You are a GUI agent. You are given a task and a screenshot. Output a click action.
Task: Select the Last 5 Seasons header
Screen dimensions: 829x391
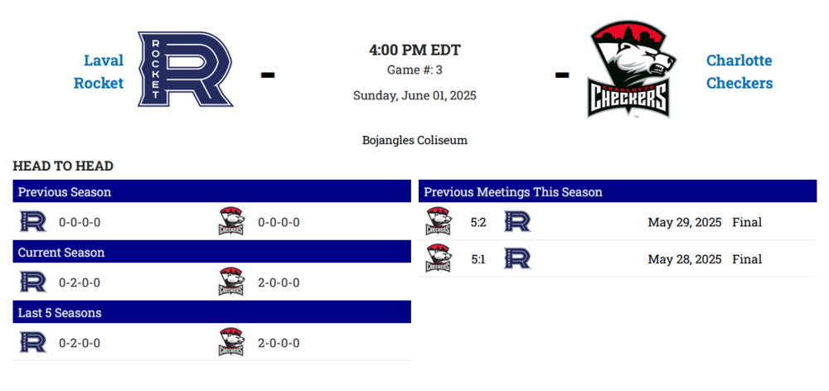211,312
